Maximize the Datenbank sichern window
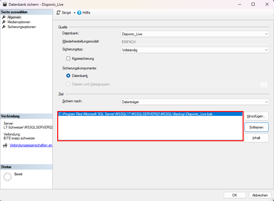 pos(253,4)
